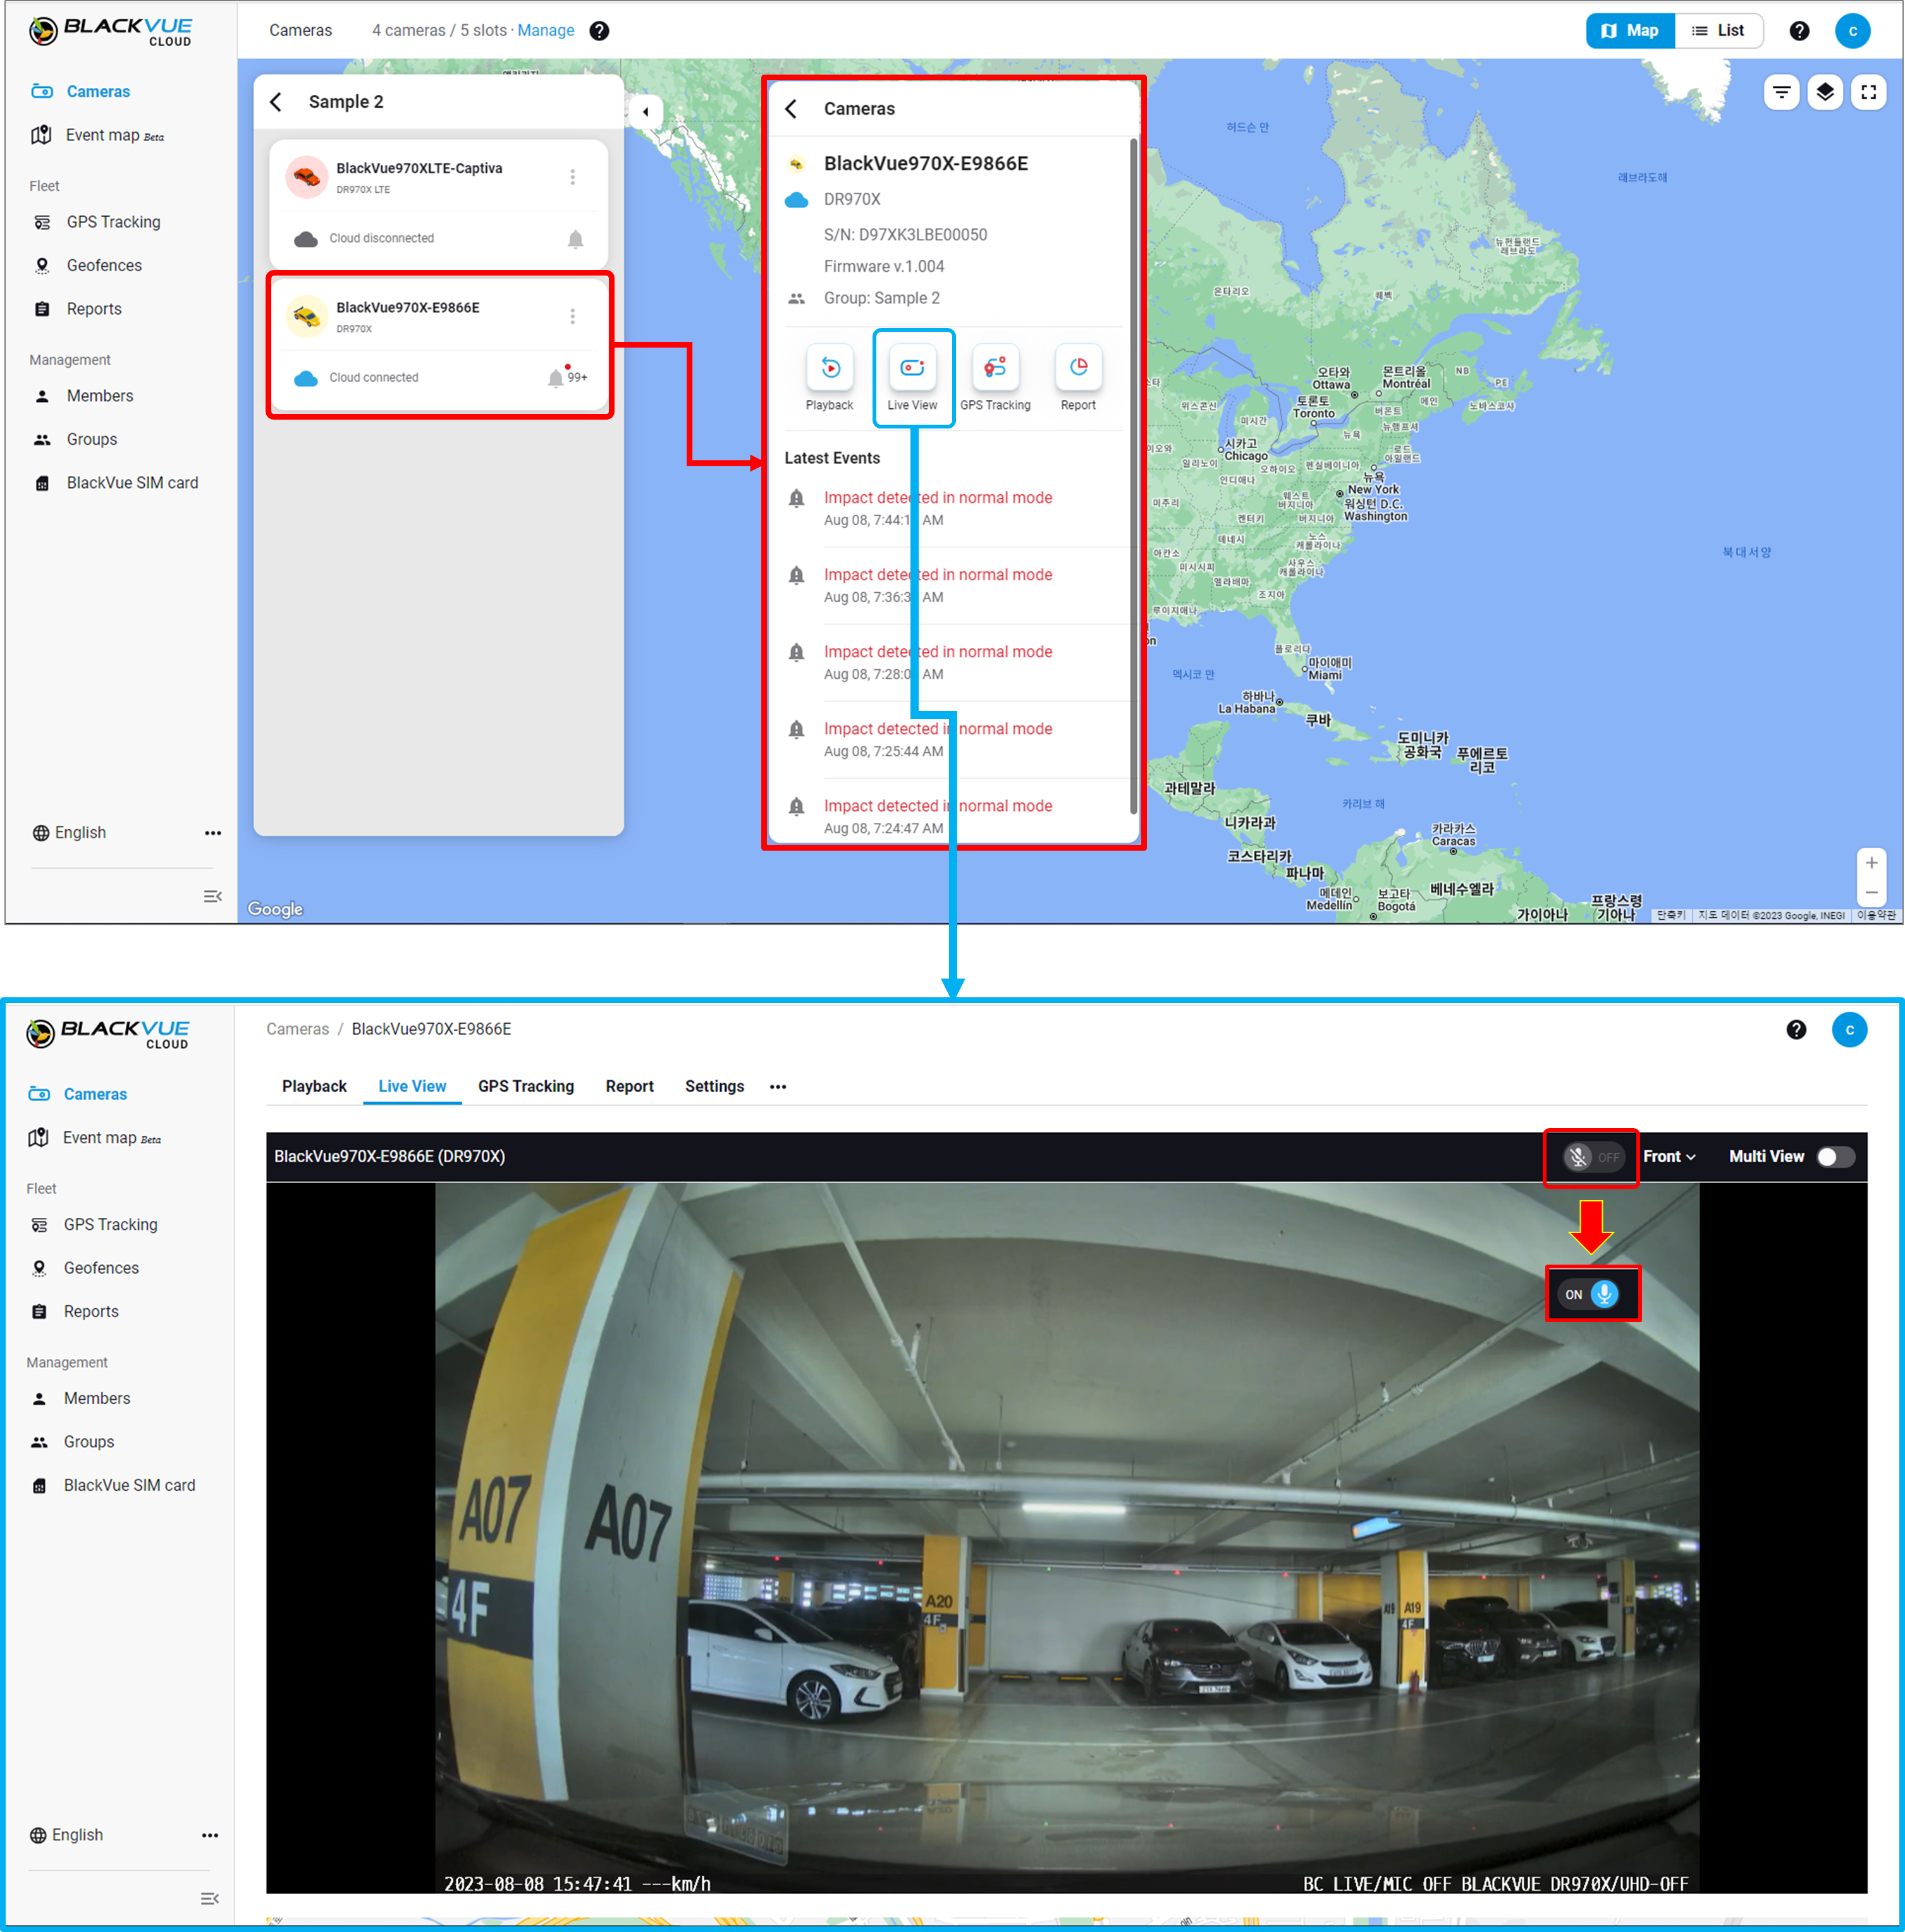Select the BlackVue970XLTE-Captiva camera card
Screen dimensions: 1905x1932
[x=438, y=204]
